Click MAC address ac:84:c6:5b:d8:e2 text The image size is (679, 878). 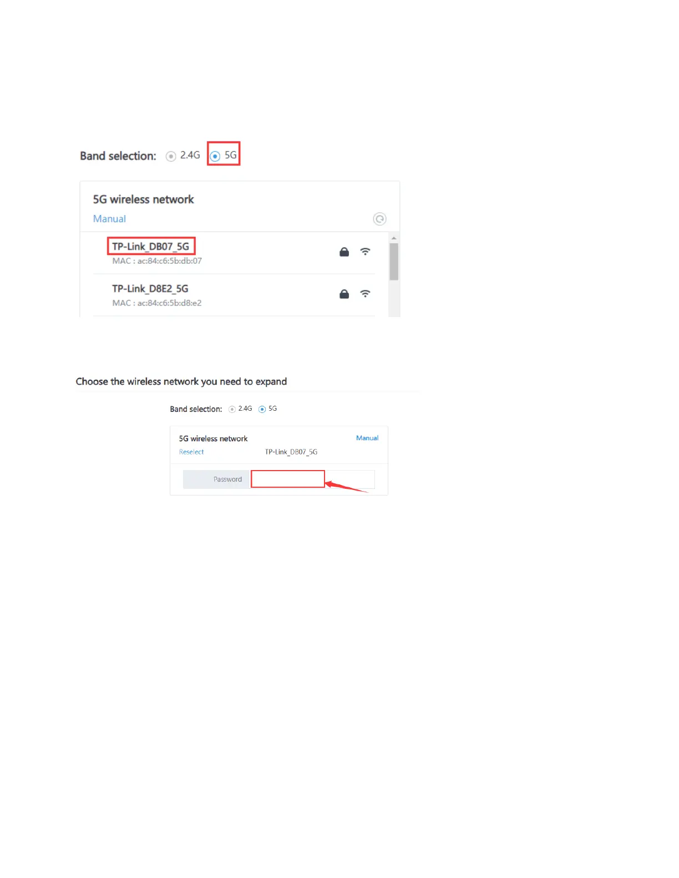(x=157, y=303)
